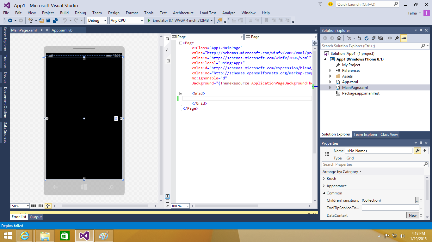The image size is (432, 242).
Task: Expand the References node
Action: (x=330, y=71)
